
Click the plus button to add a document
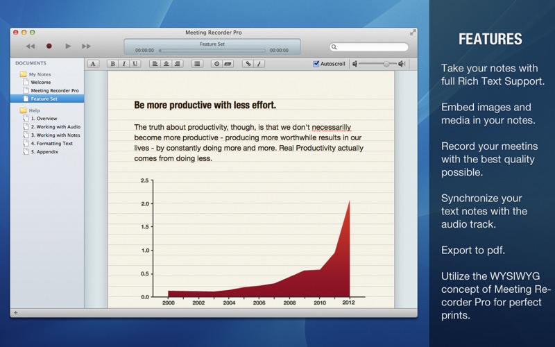pos(15,313)
